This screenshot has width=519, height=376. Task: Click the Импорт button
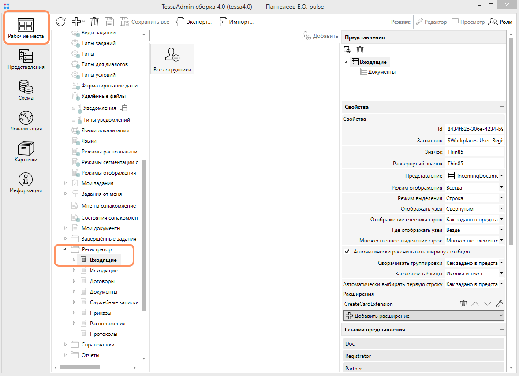236,22
